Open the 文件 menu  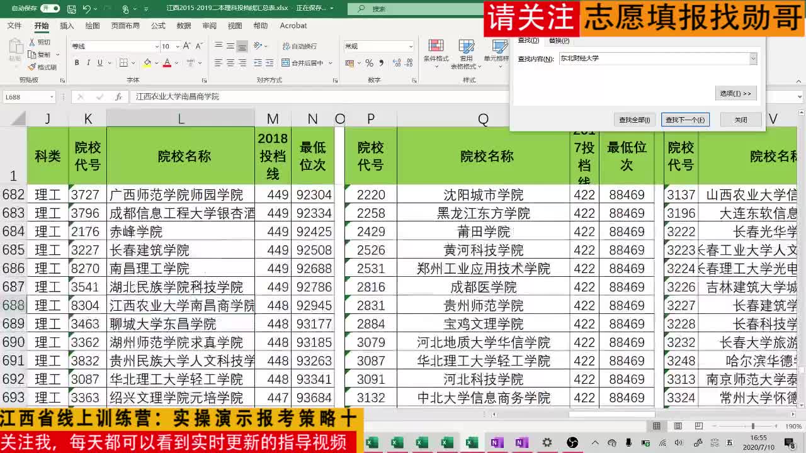point(14,26)
